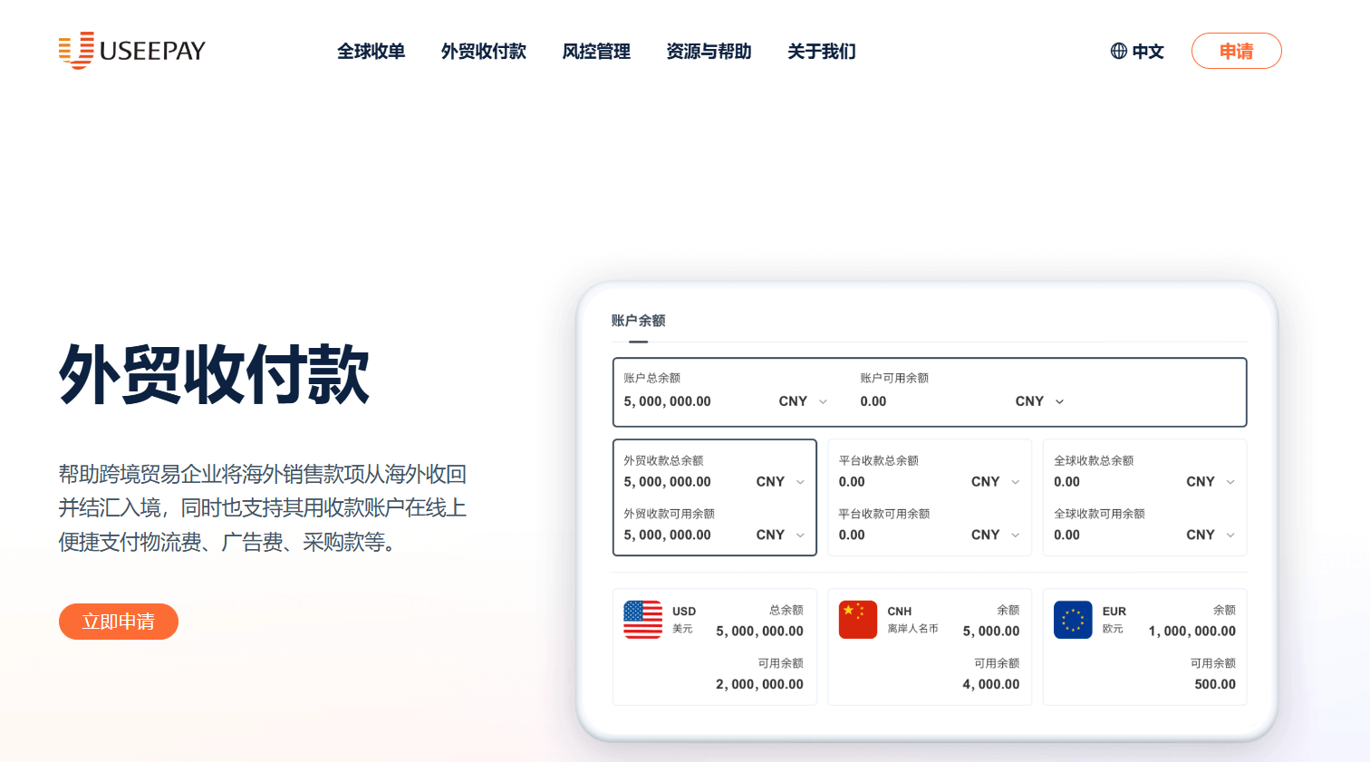Click the 立即申请 button
Viewport: 1370px width, 762px height.
118,622
